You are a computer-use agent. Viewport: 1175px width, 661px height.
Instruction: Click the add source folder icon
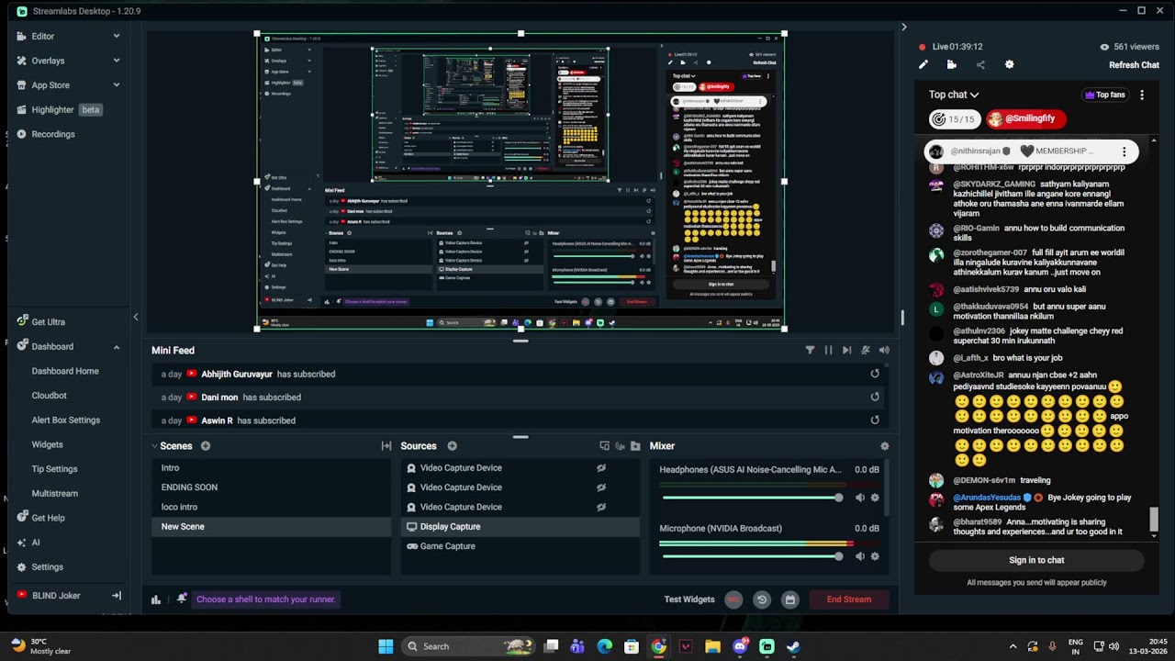point(635,446)
